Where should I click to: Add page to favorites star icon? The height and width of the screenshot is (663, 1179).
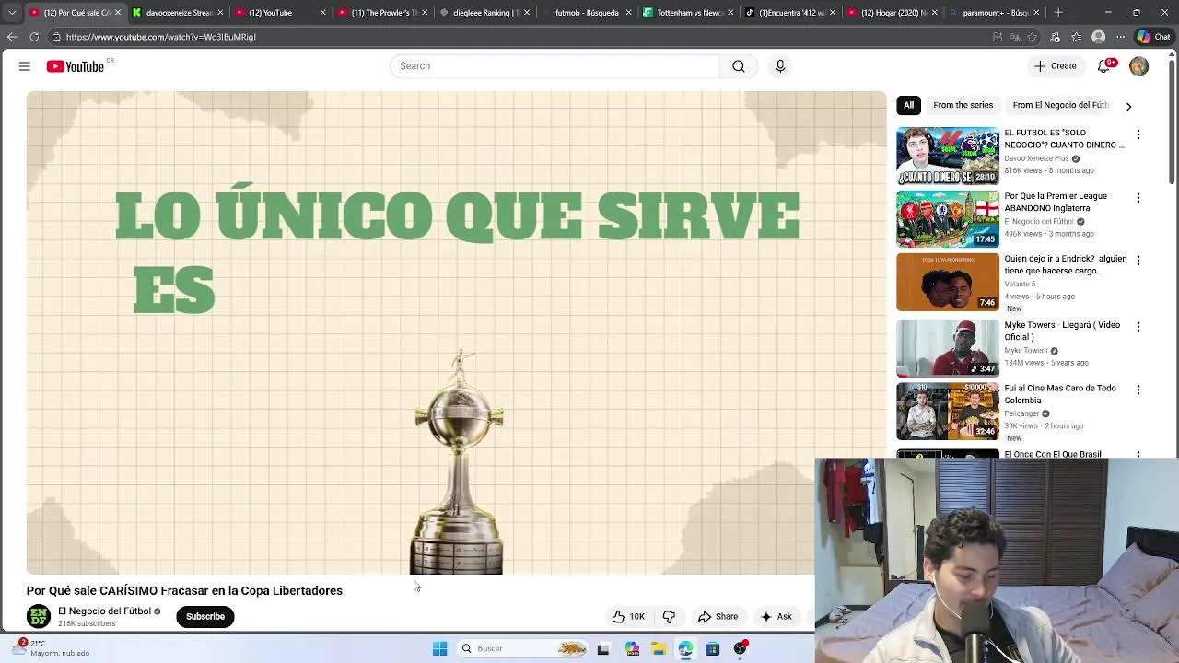(1033, 37)
